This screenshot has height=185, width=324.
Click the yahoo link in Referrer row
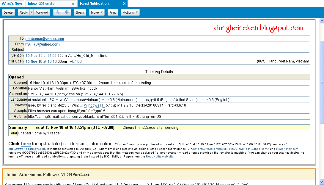pyautogui.click(x=65, y=117)
